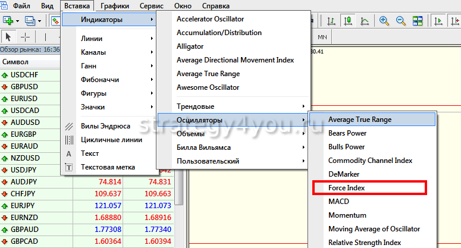
Task: Click the New Chart toolbar icon
Action: click(x=8, y=21)
